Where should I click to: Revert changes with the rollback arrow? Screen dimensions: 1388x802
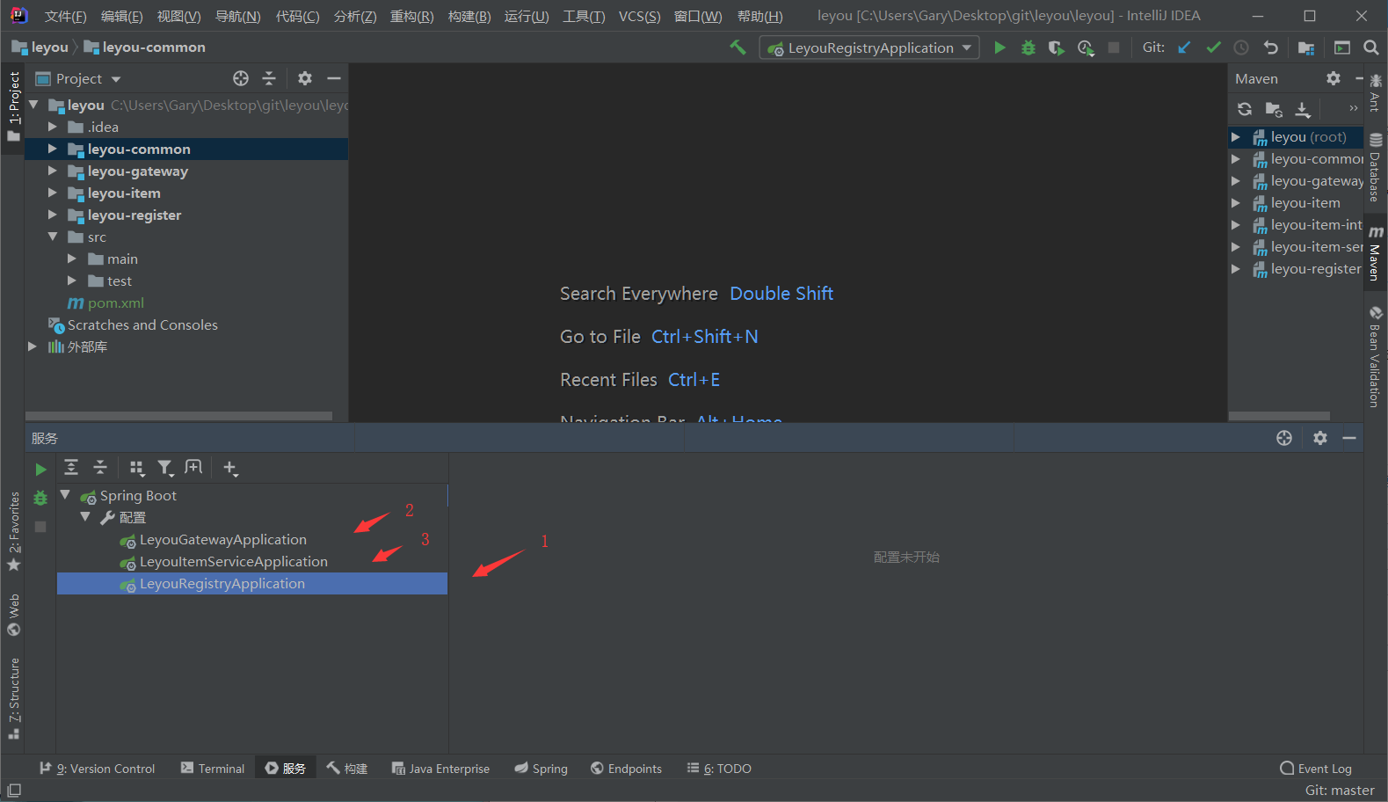pyautogui.click(x=1270, y=47)
